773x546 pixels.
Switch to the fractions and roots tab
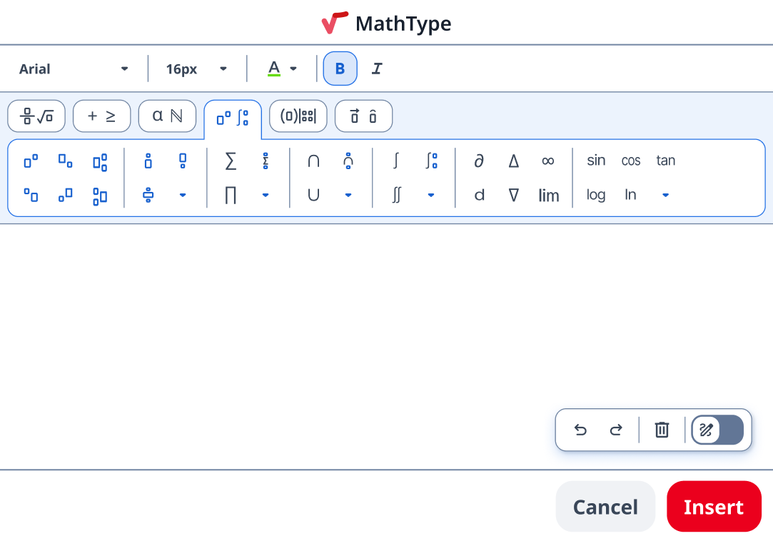click(x=36, y=116)
